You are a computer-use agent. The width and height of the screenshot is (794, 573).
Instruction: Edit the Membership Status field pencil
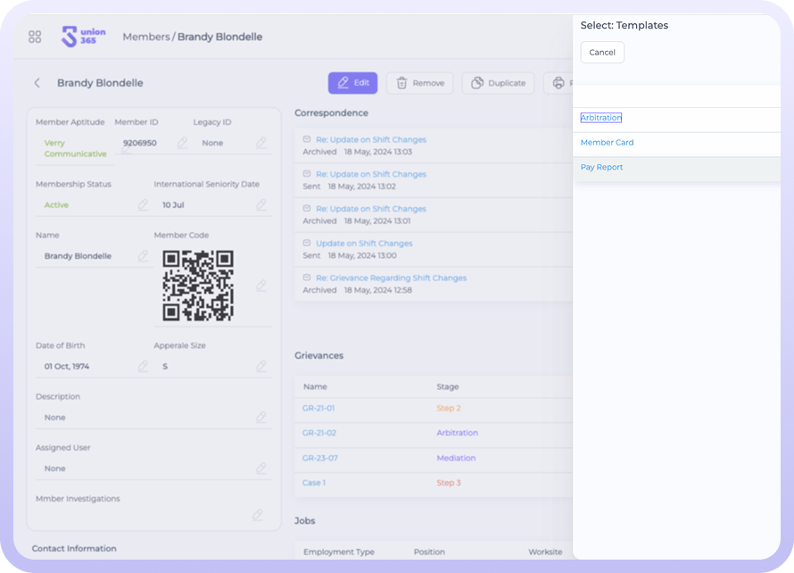[143, 205]
